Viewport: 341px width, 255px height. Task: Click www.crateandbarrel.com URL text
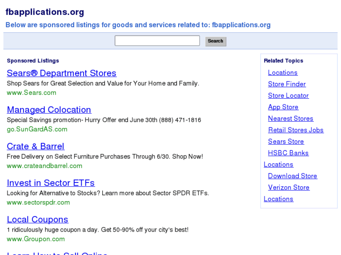[45, 166]
